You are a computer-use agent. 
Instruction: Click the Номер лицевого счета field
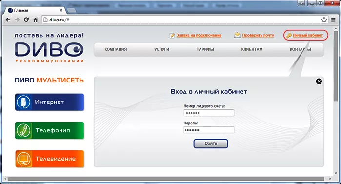(209, 113)
